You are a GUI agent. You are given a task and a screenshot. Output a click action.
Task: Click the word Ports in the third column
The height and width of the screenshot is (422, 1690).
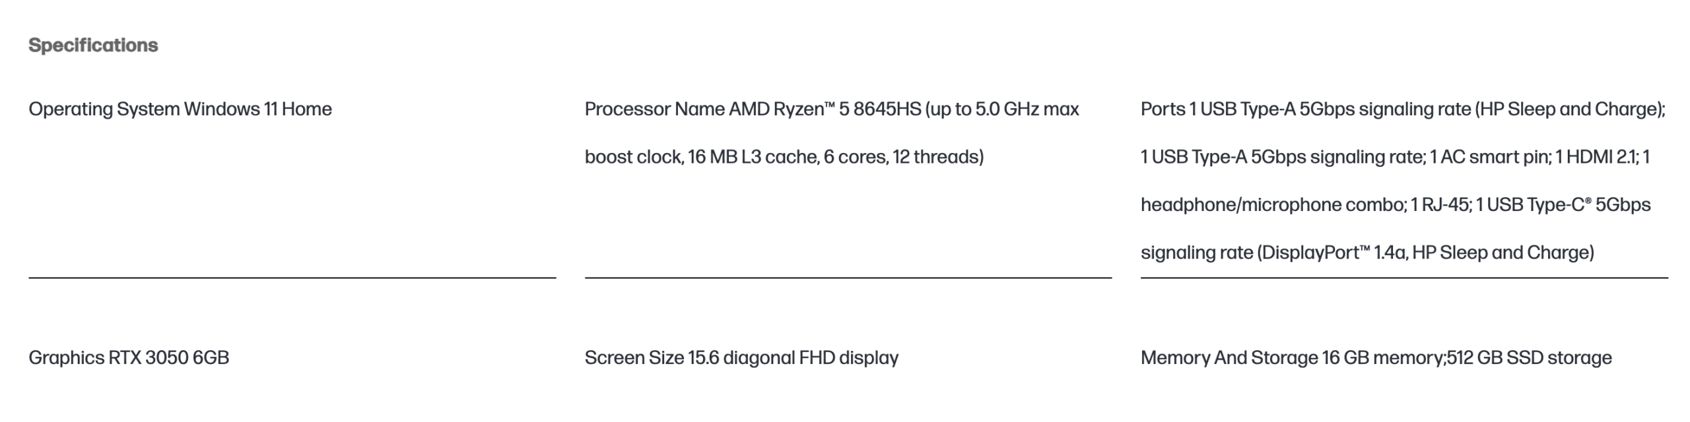click(1163, 109)
